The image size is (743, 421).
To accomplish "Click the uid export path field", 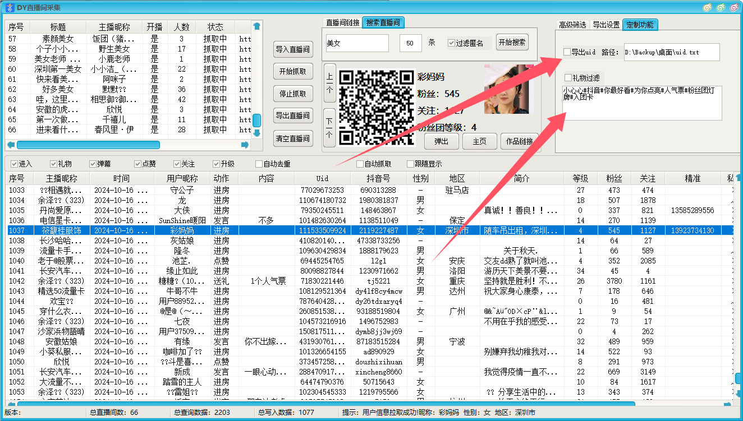I will [672, 52].
